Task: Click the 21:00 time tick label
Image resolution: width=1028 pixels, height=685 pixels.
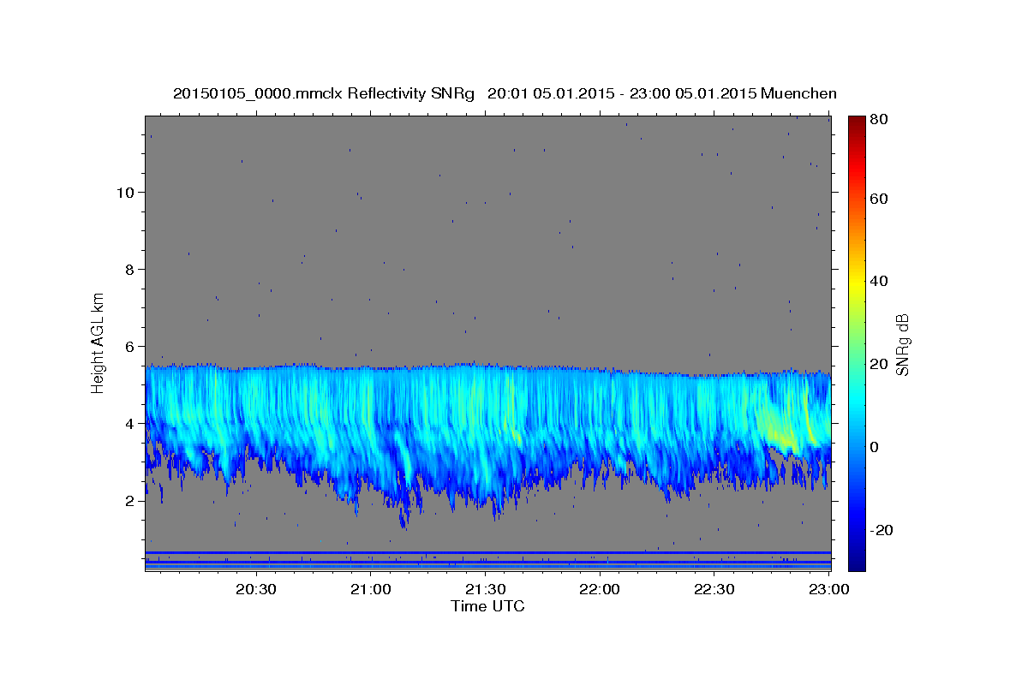Action: coord(371,589)
